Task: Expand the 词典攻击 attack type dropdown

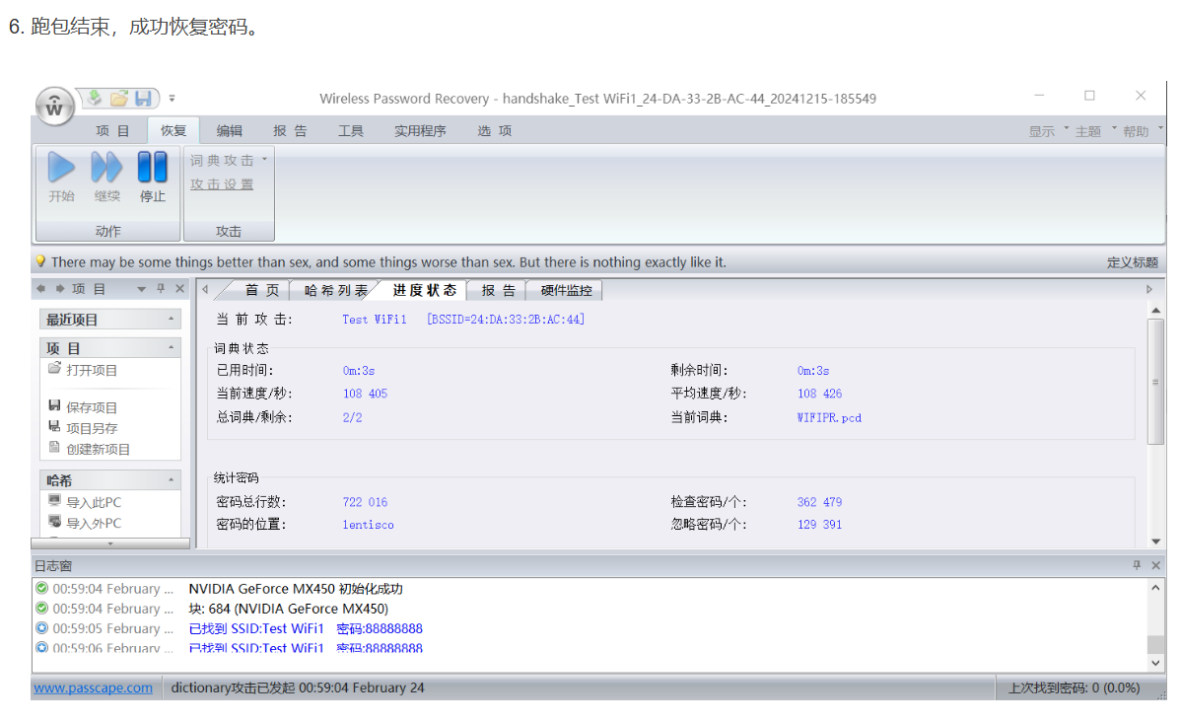Action: [264, 160]
